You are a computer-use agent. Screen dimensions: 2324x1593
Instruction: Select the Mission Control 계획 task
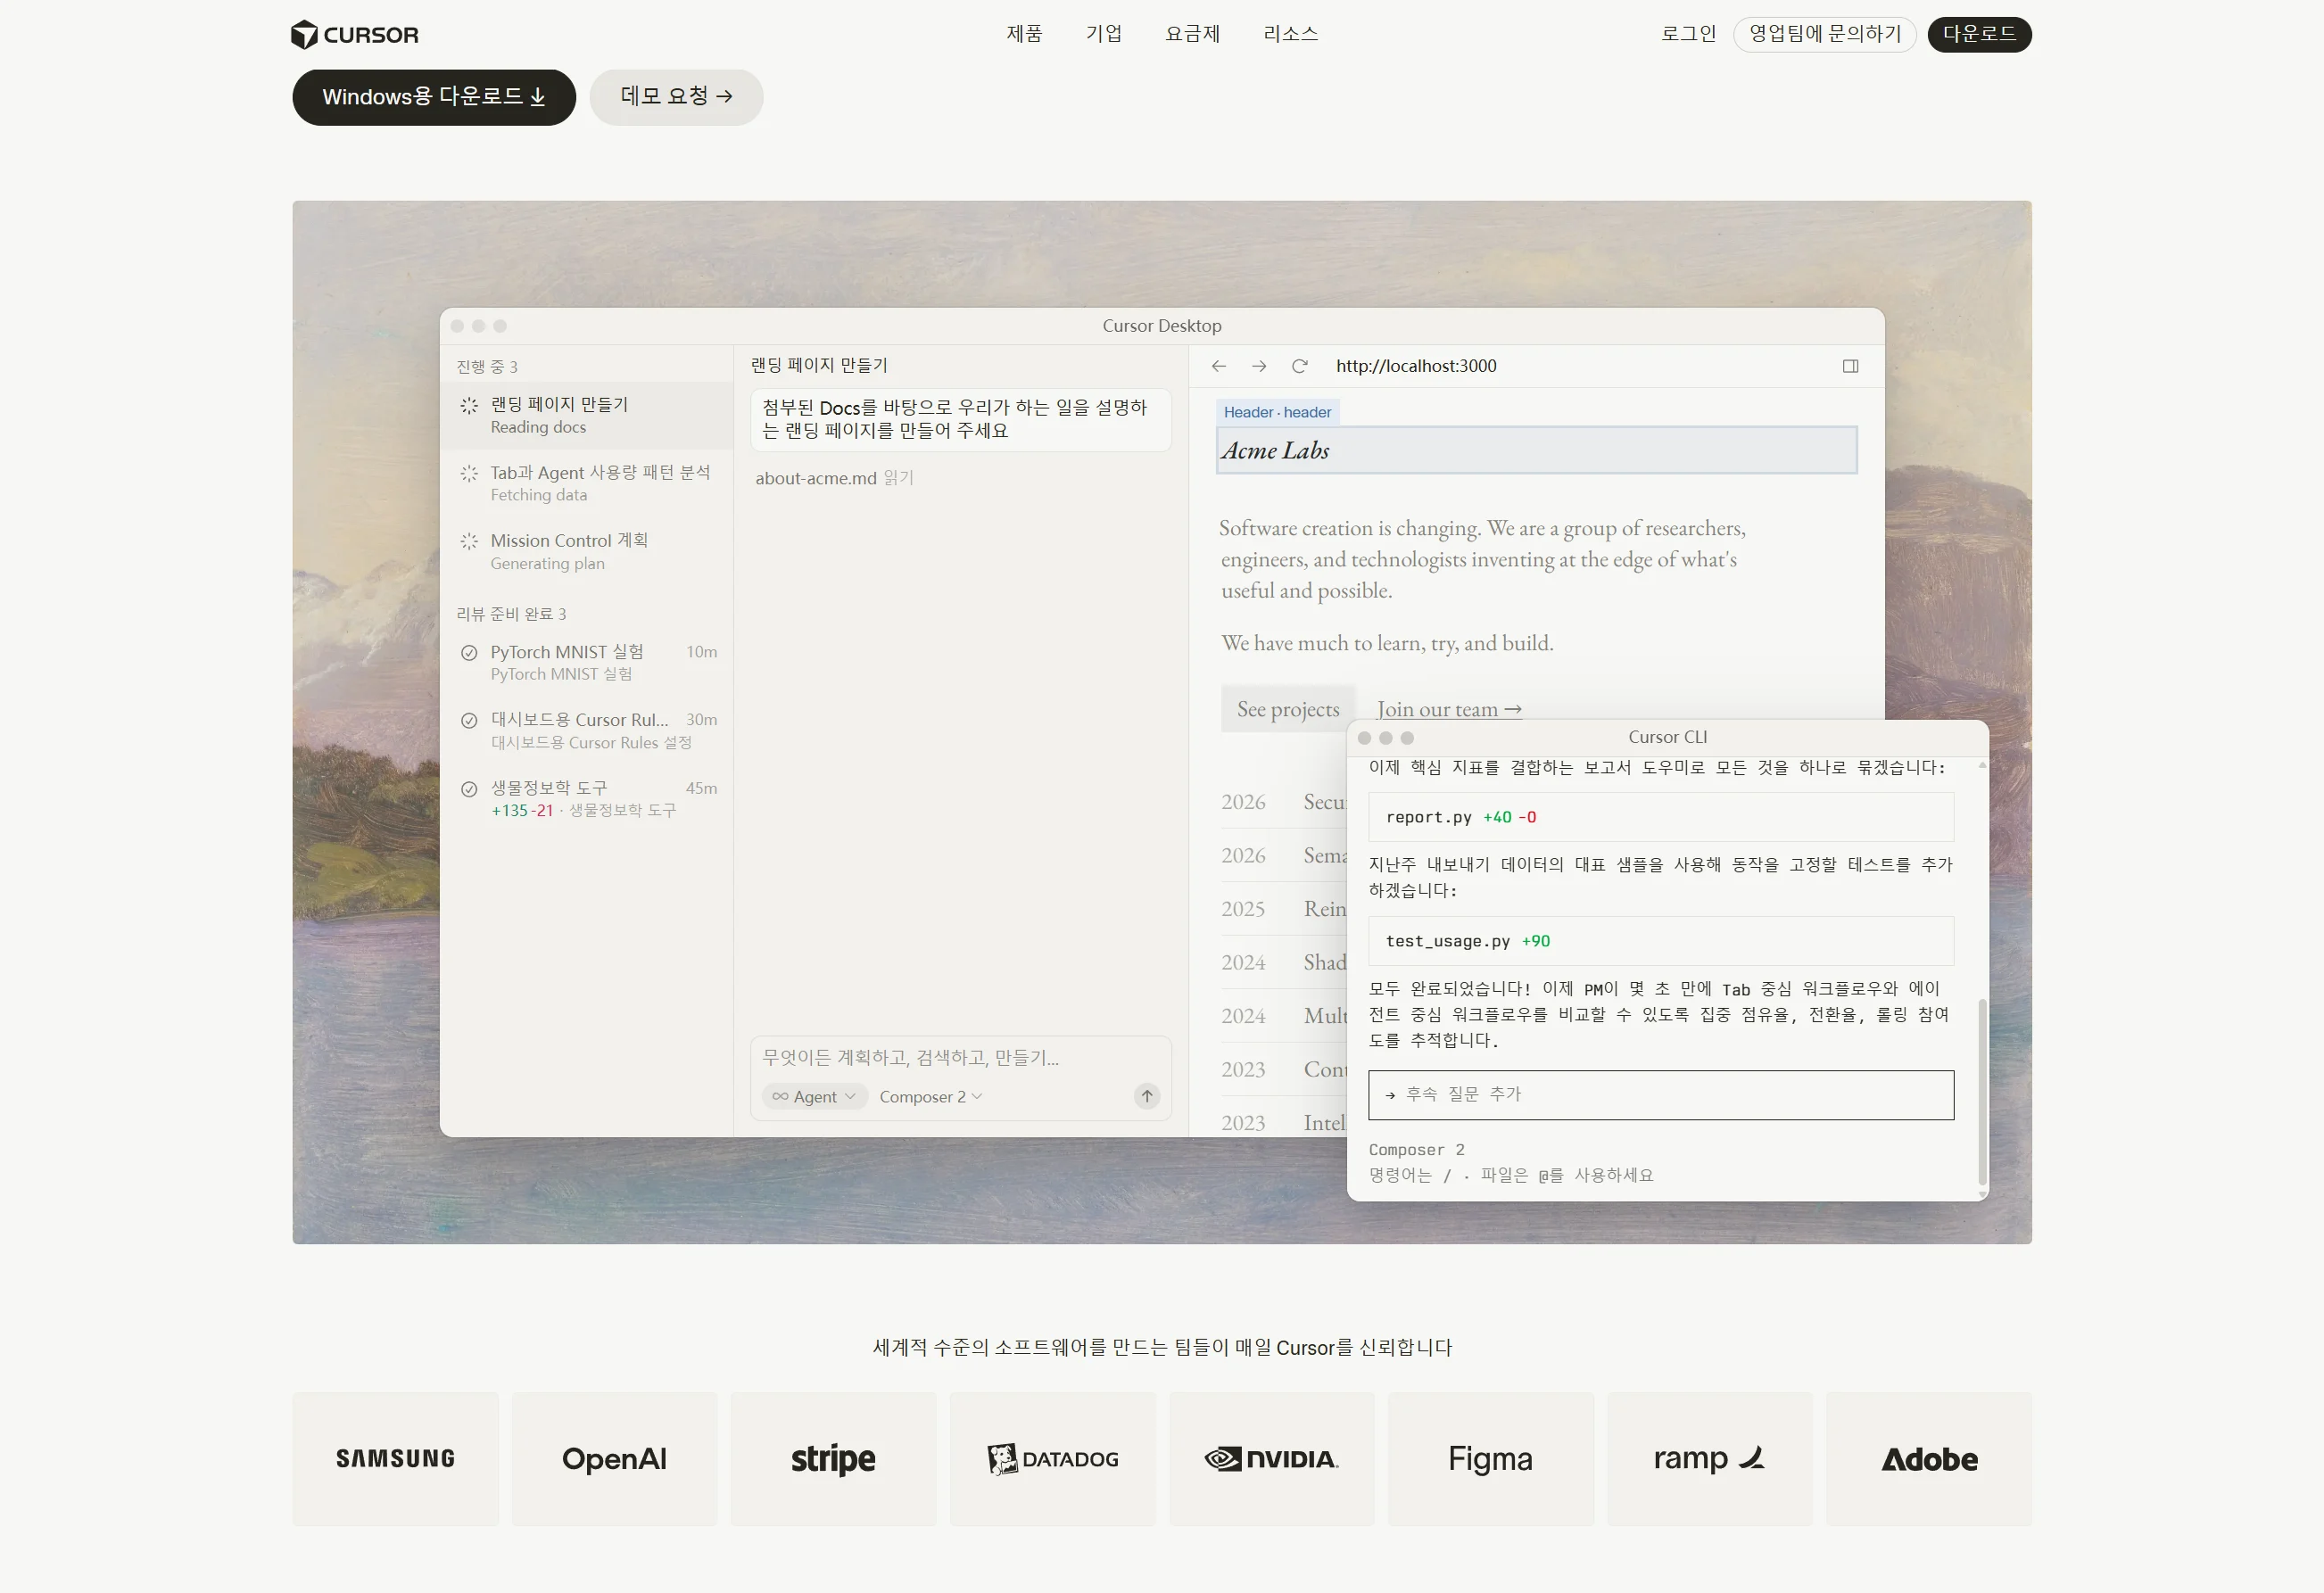coord(587,551)
